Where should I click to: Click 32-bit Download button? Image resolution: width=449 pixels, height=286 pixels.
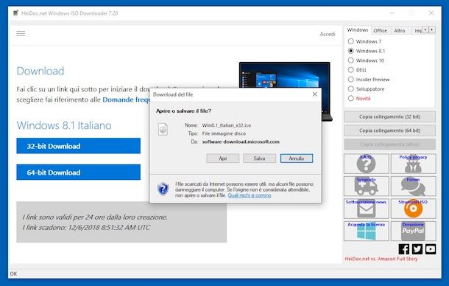point(79,146)
